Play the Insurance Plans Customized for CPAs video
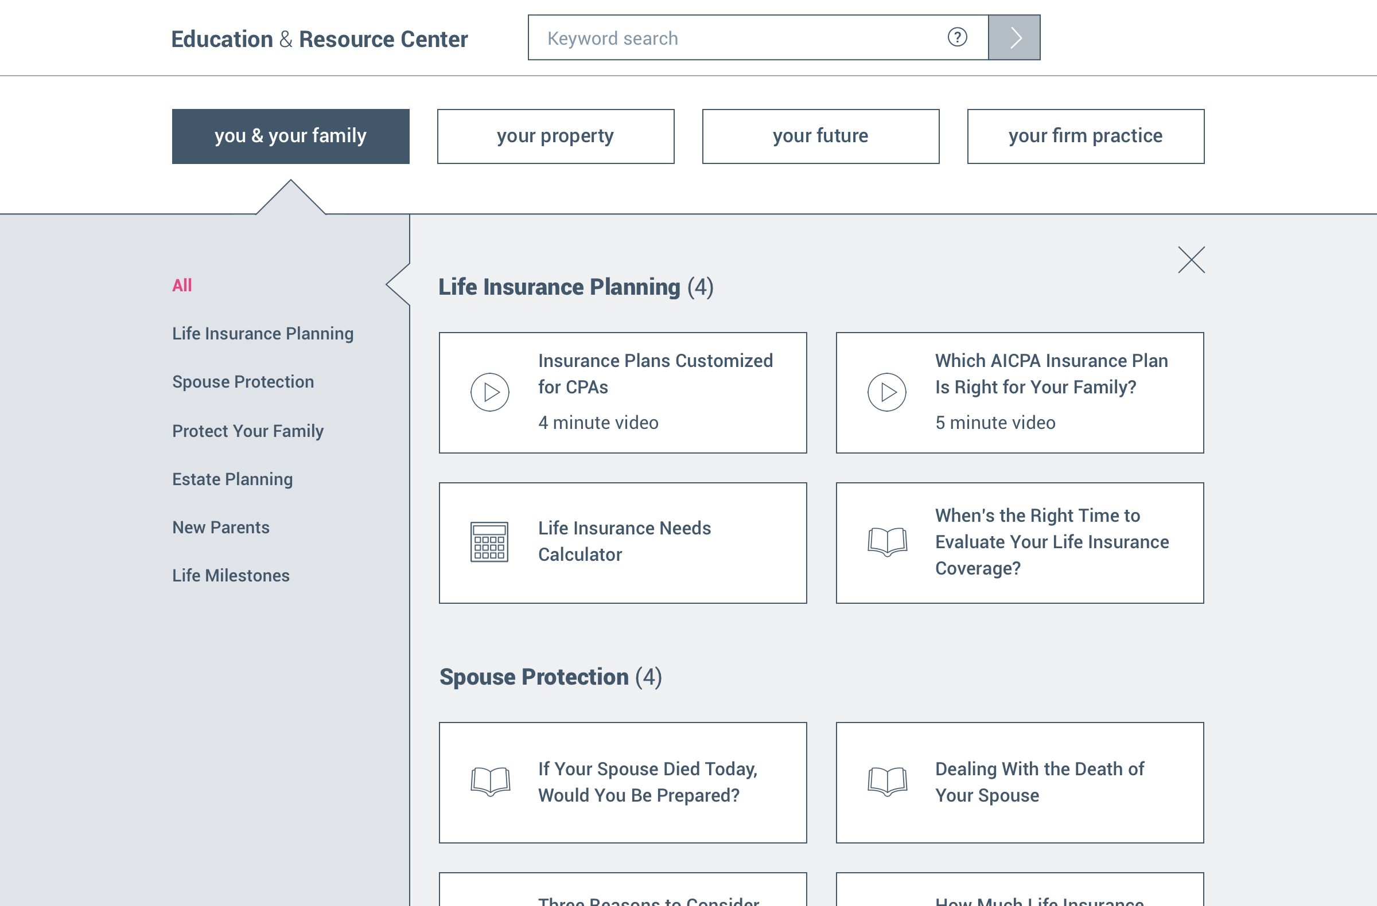 (489, 392)
